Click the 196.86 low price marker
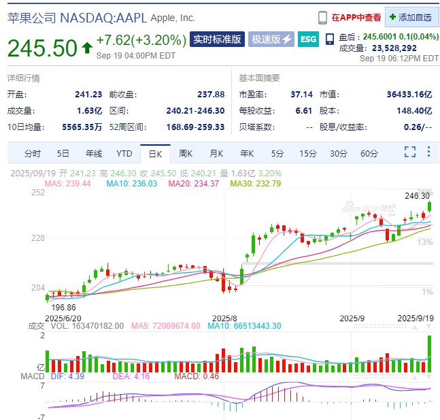The image size is (440, 420). pos(64,308)
